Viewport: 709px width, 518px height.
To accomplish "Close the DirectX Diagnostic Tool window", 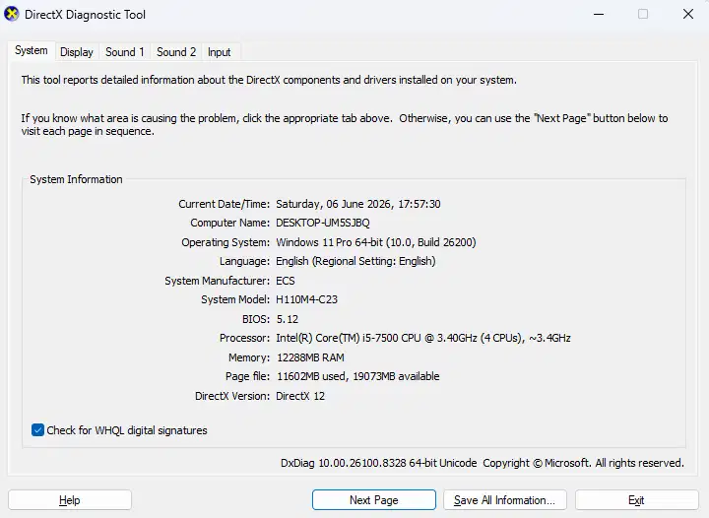I will click(x=688, y=14).
